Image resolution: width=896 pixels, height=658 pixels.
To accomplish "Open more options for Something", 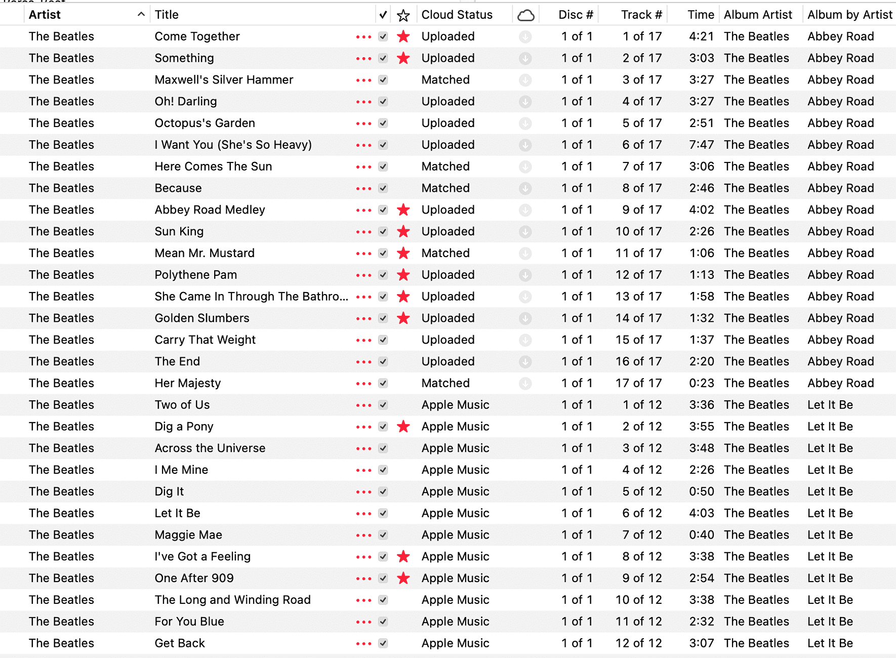I will click(363, 59).
